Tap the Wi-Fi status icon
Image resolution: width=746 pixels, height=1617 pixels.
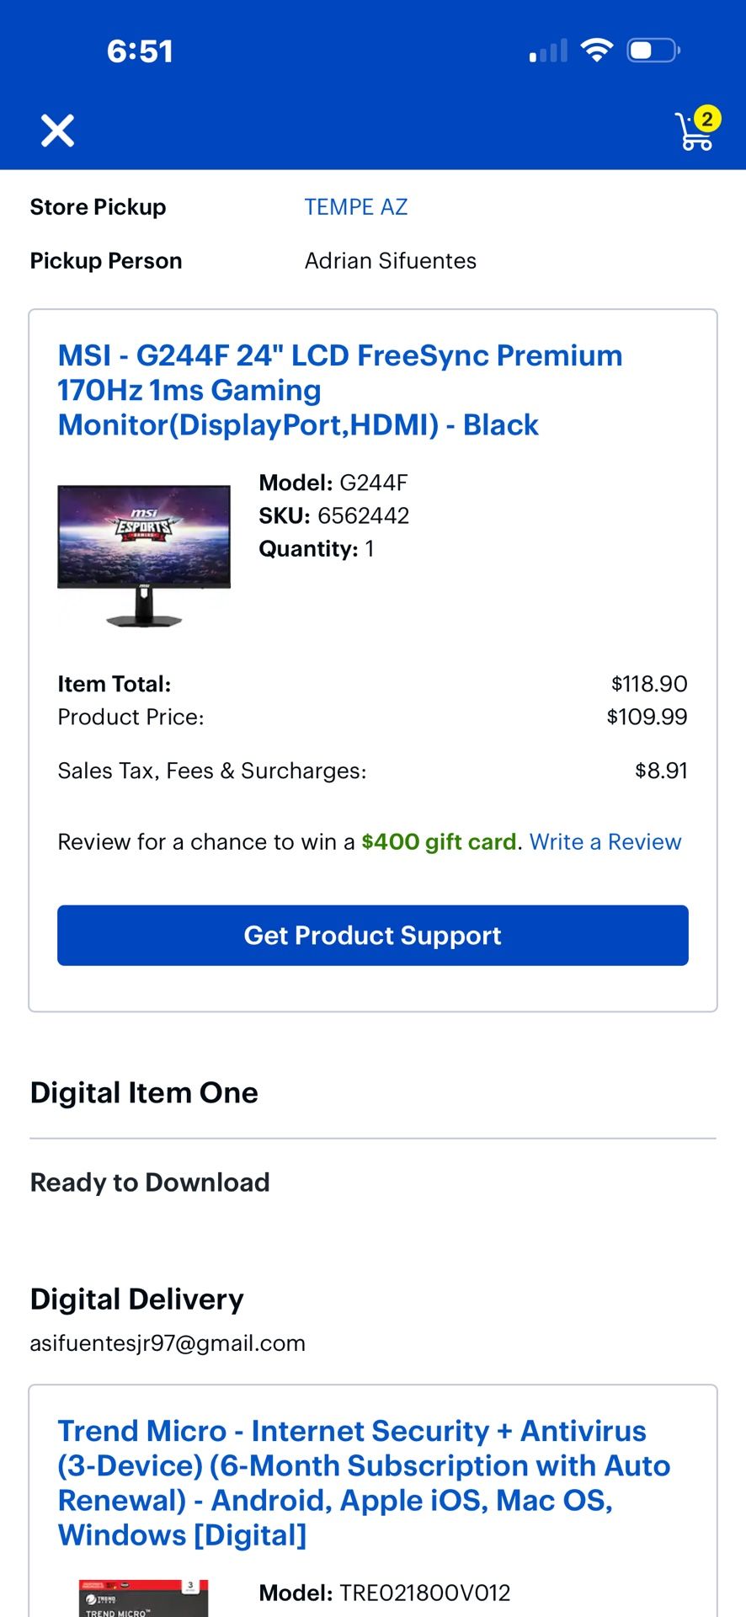coord(597,51)
